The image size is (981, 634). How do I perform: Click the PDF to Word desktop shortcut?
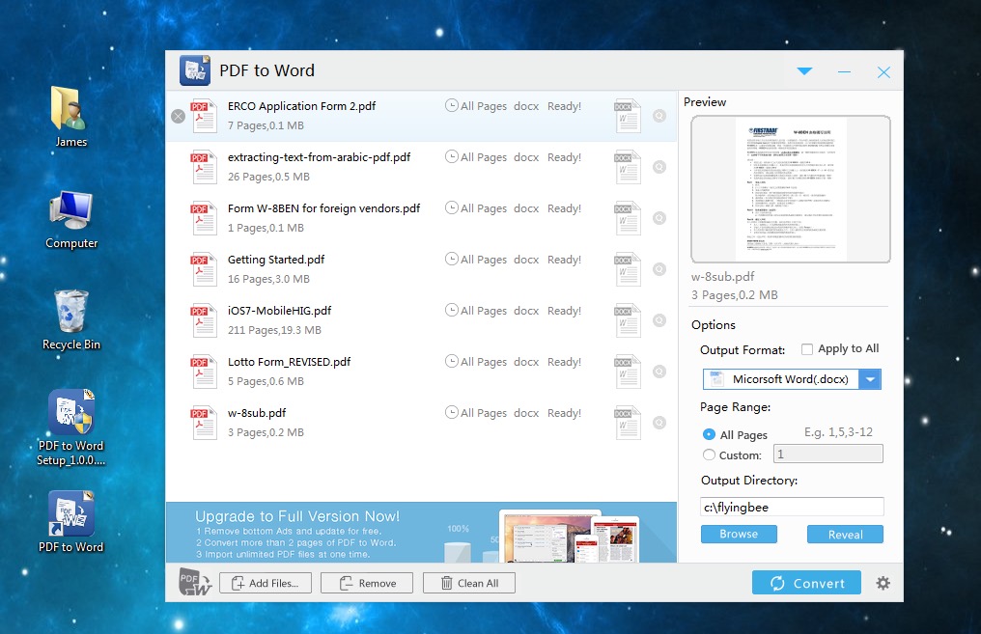[70, 522]
